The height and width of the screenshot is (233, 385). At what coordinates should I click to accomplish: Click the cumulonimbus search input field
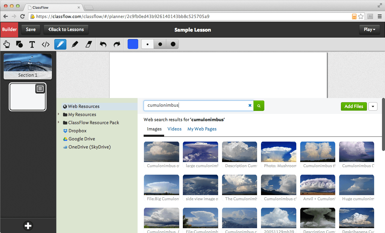tap(196, 106)
